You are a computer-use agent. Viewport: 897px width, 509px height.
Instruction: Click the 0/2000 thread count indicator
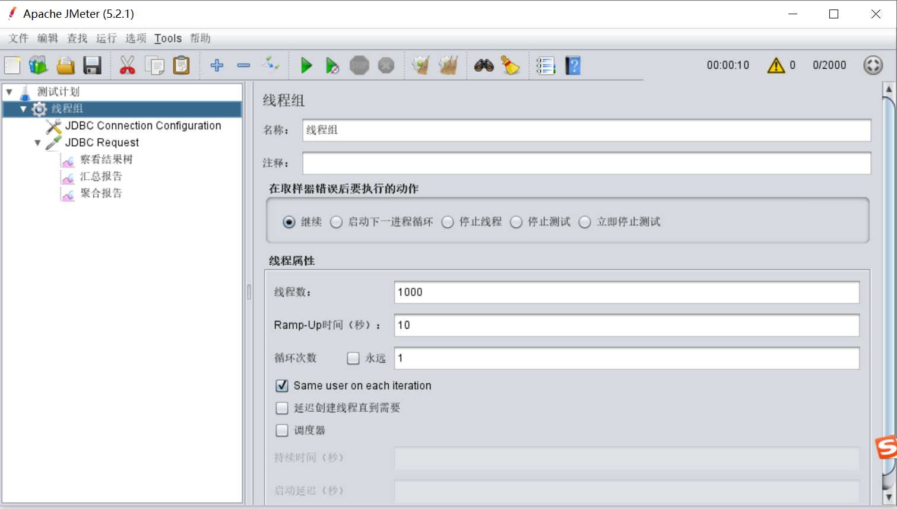(829, 65)
